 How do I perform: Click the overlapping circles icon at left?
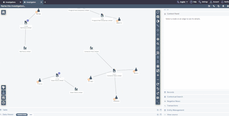pos(3,87)
